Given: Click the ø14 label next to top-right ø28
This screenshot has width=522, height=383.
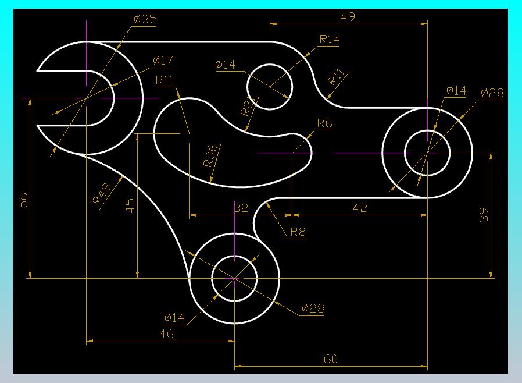Looking at the screenshot, I should coord(456,91).
